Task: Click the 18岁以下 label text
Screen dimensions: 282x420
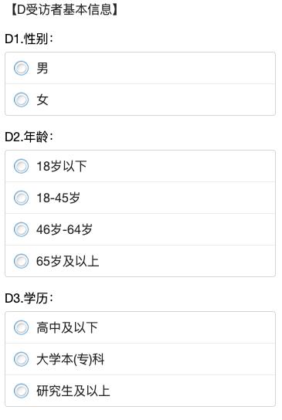Action: coord(61,166)
